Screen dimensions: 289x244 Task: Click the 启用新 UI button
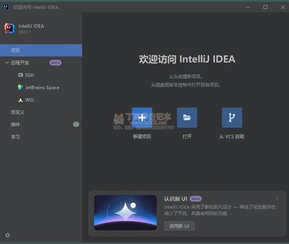coord(179,226)
